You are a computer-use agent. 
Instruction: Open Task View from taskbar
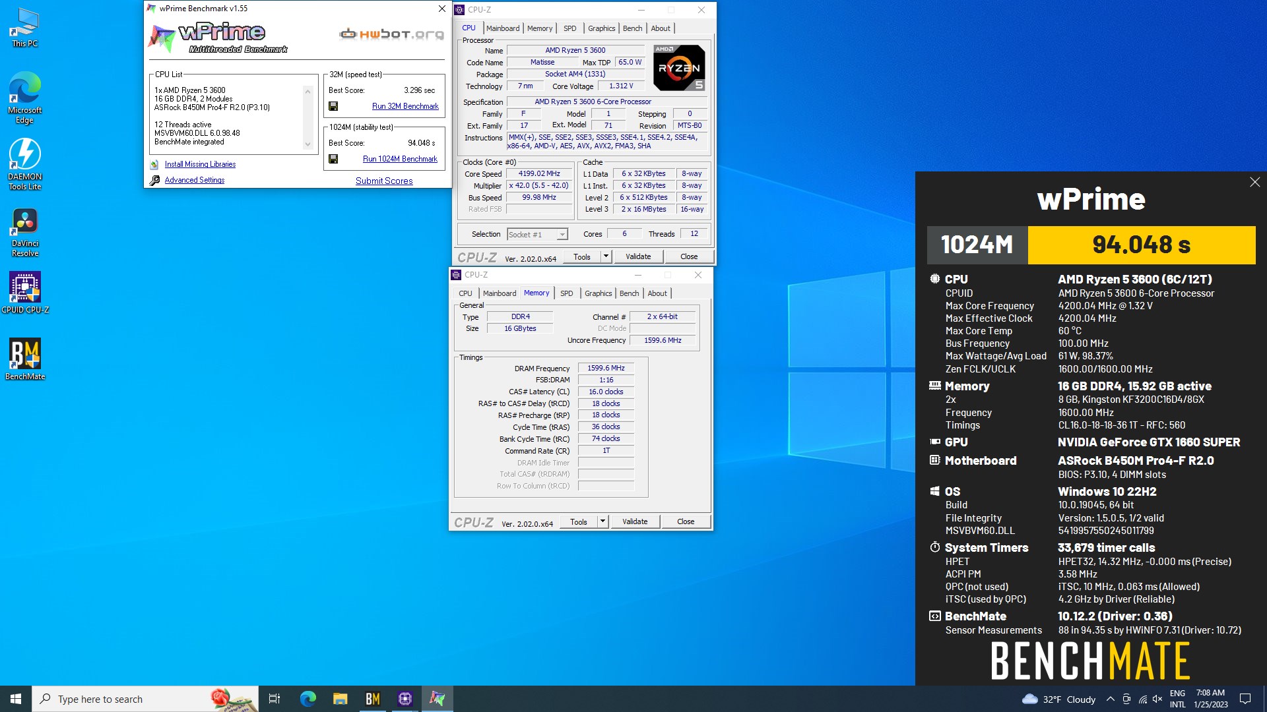coord(275,699)
